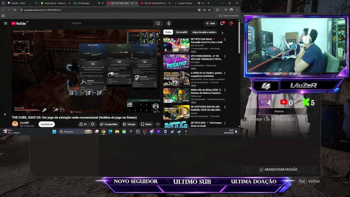350x197 pixels.
Task: Reload the page in Chrome
Action: tap(15, 10)
